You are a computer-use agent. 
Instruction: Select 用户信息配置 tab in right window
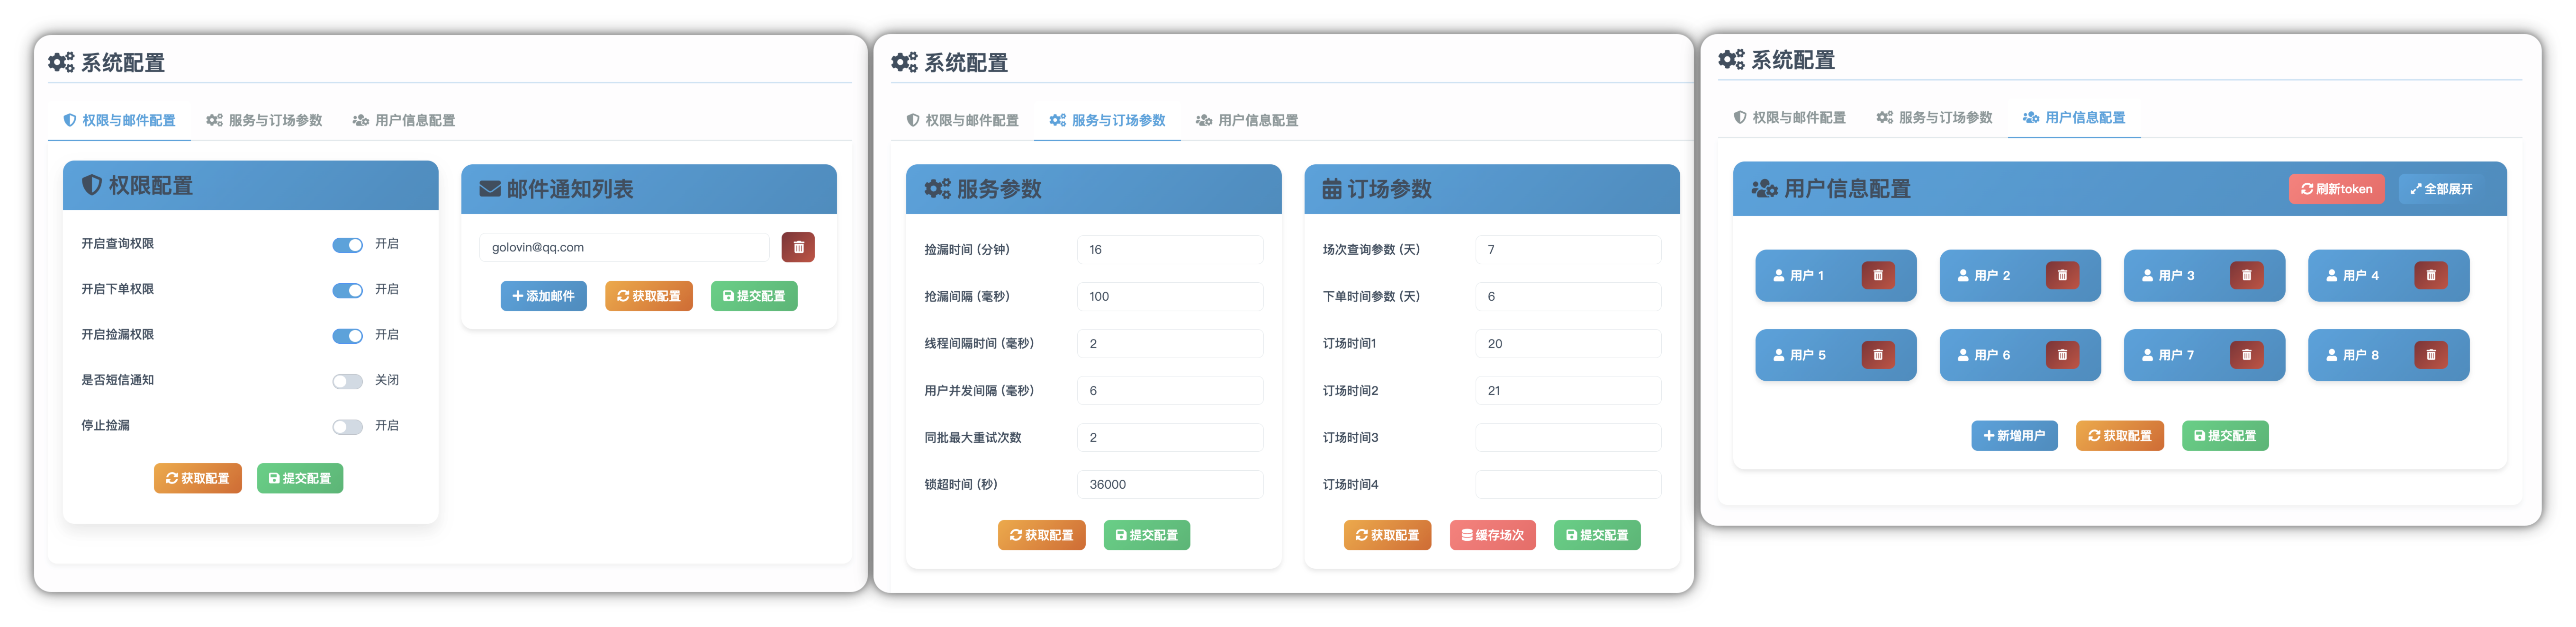point(2074,118)
